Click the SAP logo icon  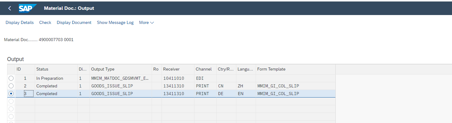coord(28,8)
